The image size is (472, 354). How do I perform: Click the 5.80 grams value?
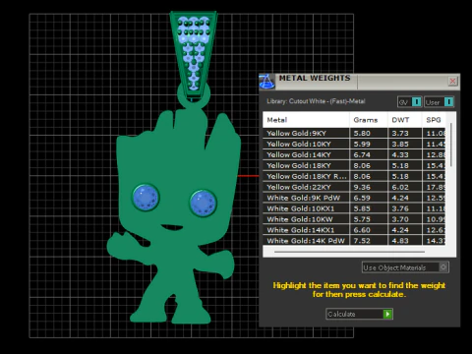(x=362, y=134)
